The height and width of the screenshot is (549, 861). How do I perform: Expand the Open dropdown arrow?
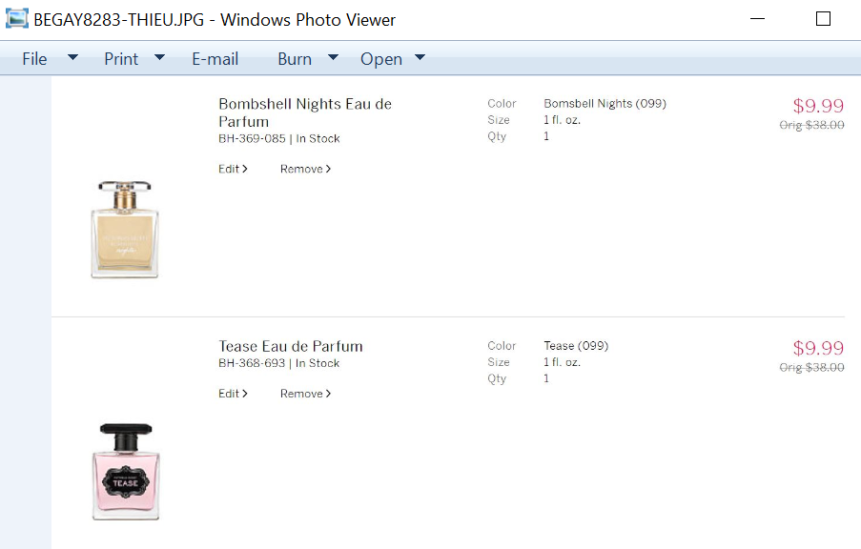[x=420, y=57]
